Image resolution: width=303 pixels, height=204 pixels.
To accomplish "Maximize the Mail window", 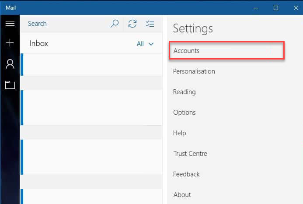I will [x=276, y=8].
